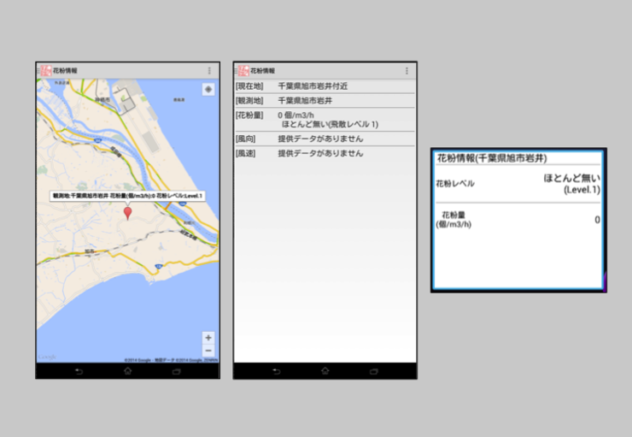Screen dimensions: 632x437
Task: Tap the app icon on map screen
Action: coord(44,70)
